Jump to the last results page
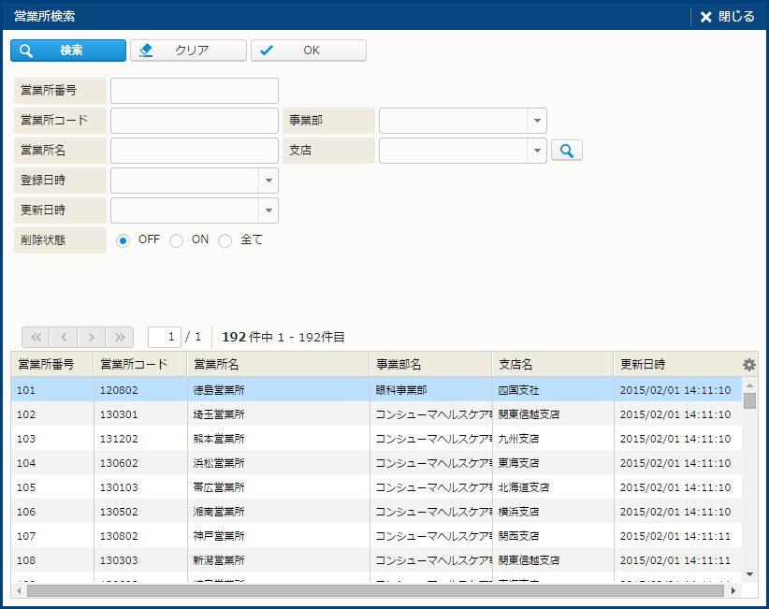769x609 pixels. (120, 337)
